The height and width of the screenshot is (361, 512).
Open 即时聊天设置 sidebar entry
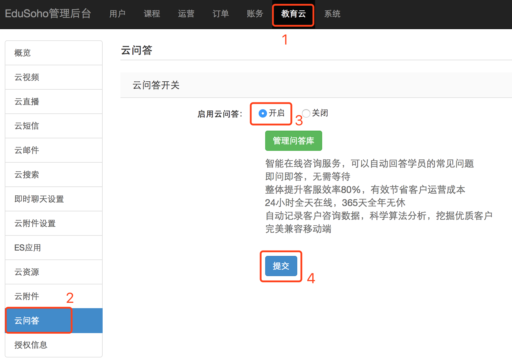tap(54, 199)
